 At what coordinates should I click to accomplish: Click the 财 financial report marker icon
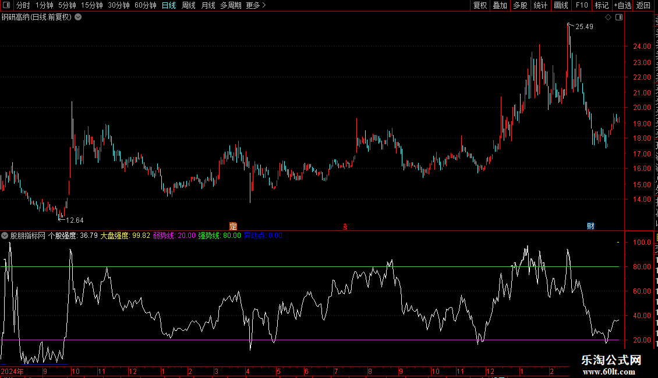590,226
